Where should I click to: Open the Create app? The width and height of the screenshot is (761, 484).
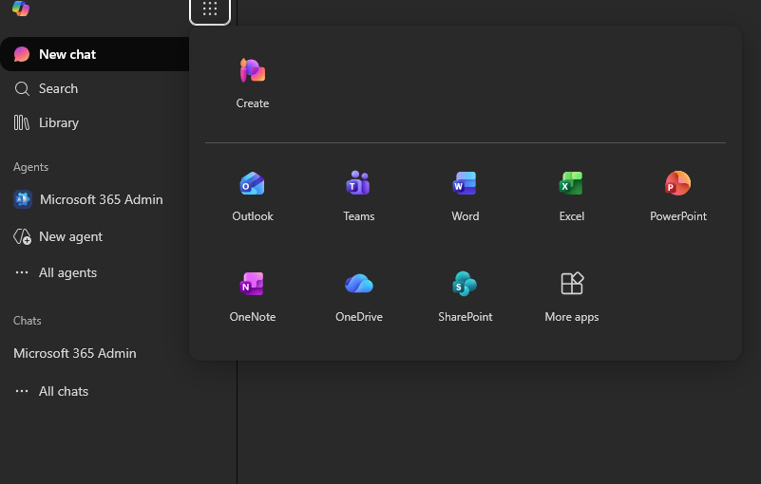click(x=253, y=83)
